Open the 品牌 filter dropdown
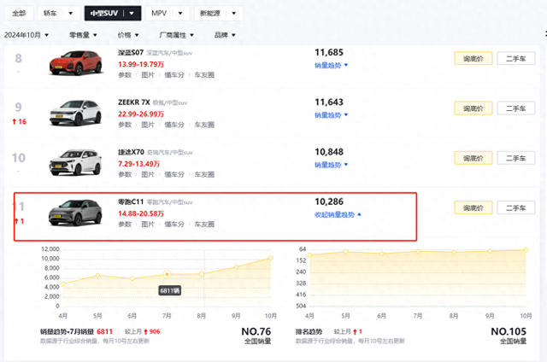The width and height of the screenshot is (547, 362). pyautogui.click(x=225, y=35)
